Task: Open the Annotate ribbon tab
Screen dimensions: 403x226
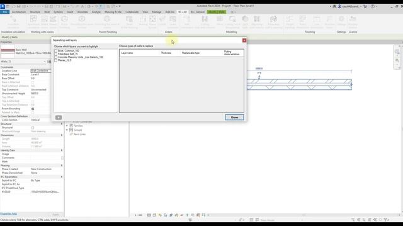Action: pyautogui.click(x=82, y=12)
